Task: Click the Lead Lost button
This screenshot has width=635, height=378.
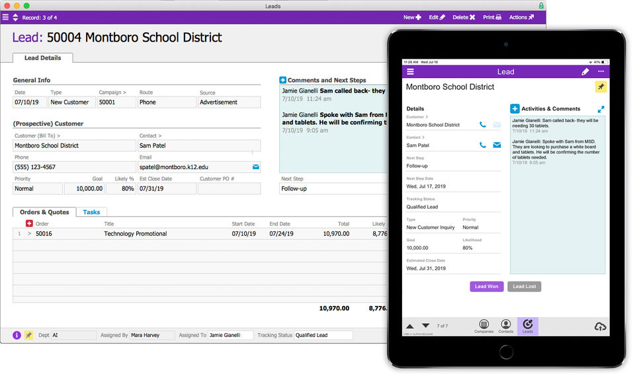Action: 524,287
